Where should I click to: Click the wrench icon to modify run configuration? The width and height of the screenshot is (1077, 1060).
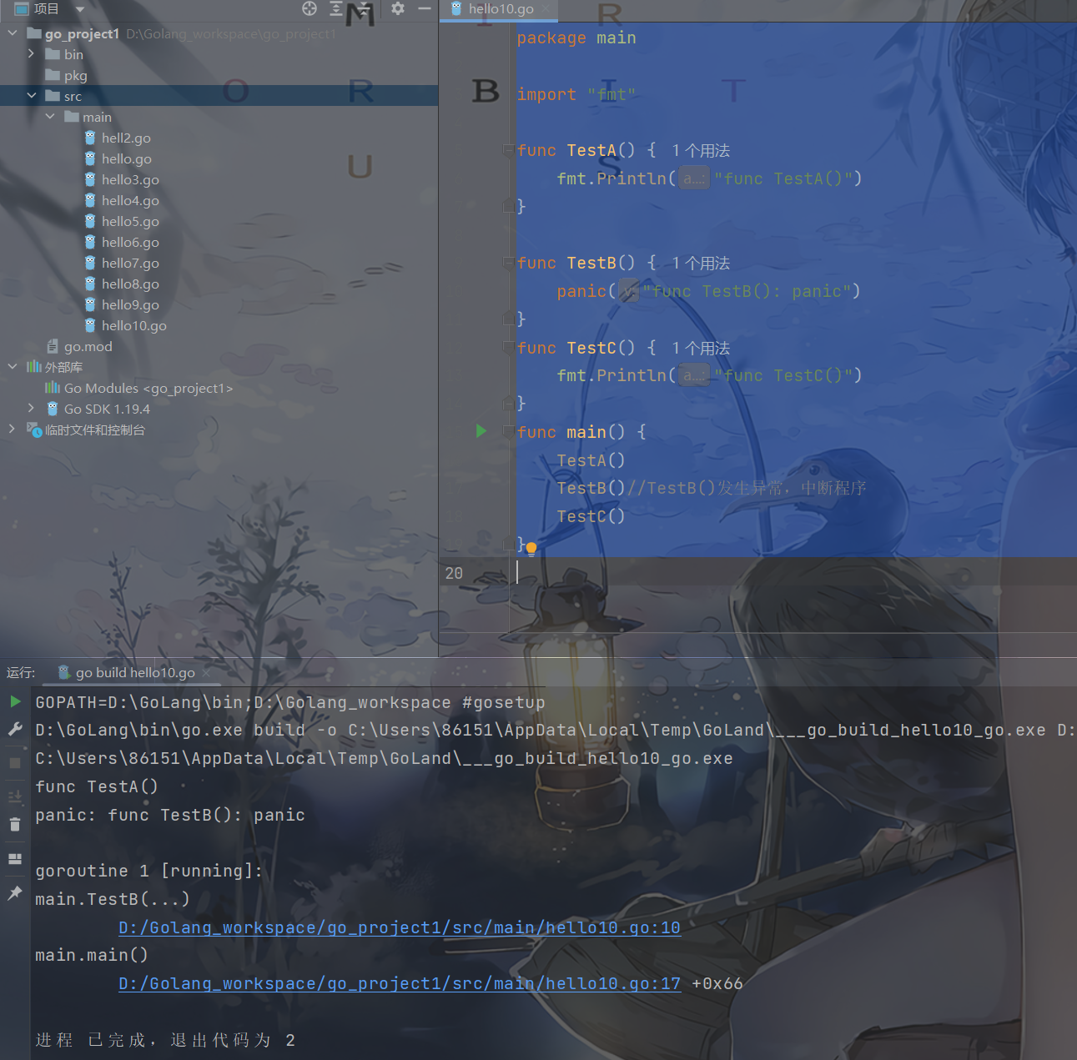pyautogui.click(x=15, y=729)
